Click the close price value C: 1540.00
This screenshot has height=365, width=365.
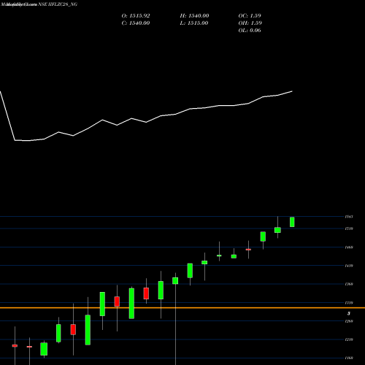tap(136, 23)
